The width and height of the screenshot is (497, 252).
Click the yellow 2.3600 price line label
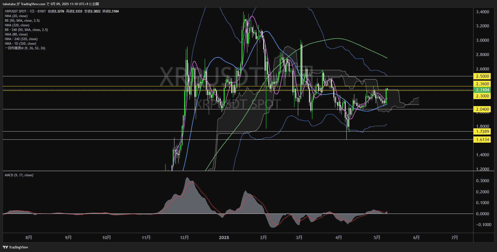(x=482, y=84)
